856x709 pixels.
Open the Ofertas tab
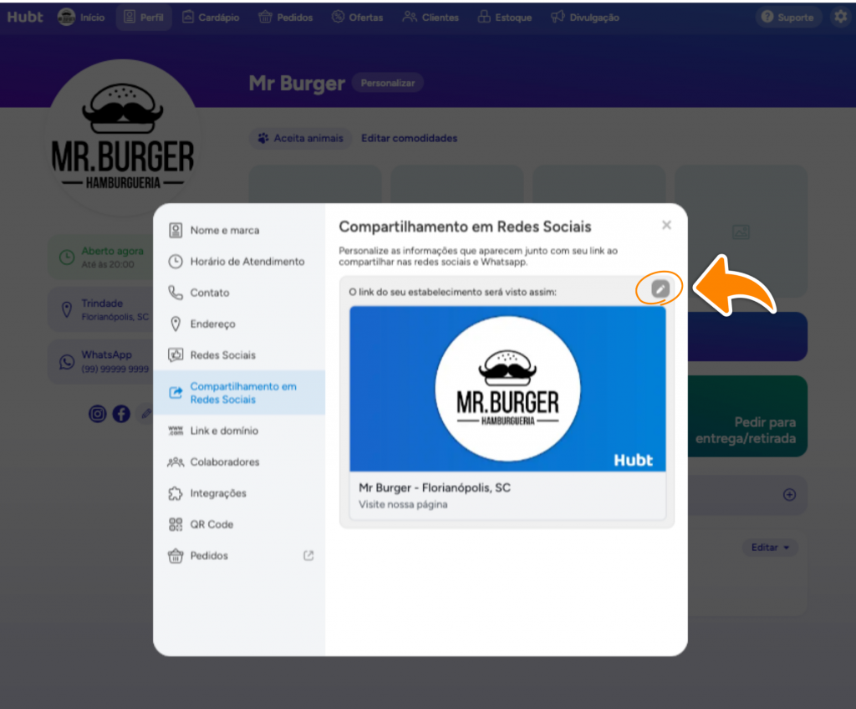pyautogui.click(x=358, y=18)
